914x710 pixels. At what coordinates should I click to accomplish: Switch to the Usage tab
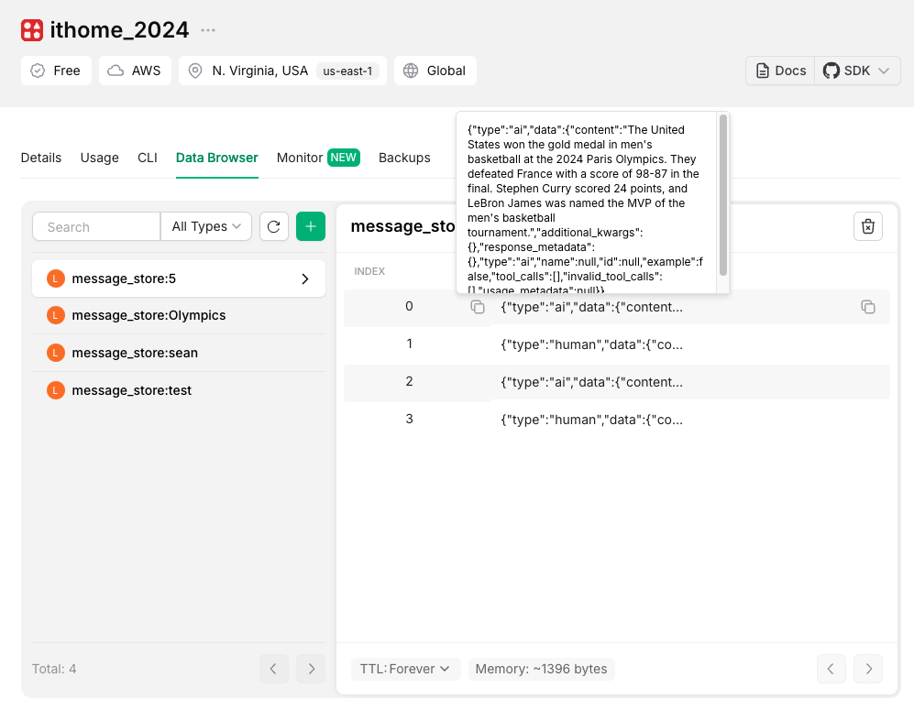click(x=100, y=158)
